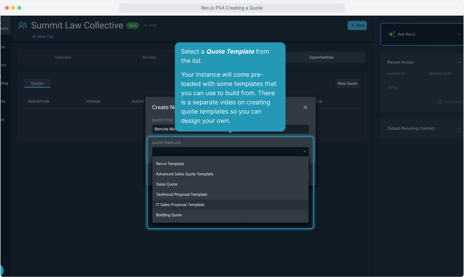Expand Default Recurring Contract section
Viewport: 464px width, 277px height.
click(x=459, y=128)
